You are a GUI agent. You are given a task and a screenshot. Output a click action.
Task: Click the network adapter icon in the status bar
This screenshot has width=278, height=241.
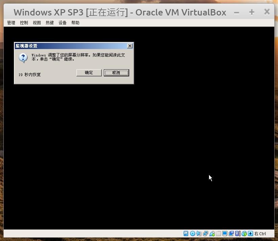tap(206, 234)
